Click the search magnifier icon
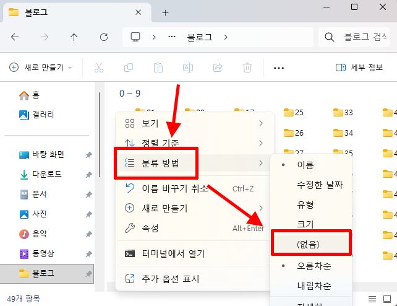Screen dimensions: 397x306 click(329, 37)
